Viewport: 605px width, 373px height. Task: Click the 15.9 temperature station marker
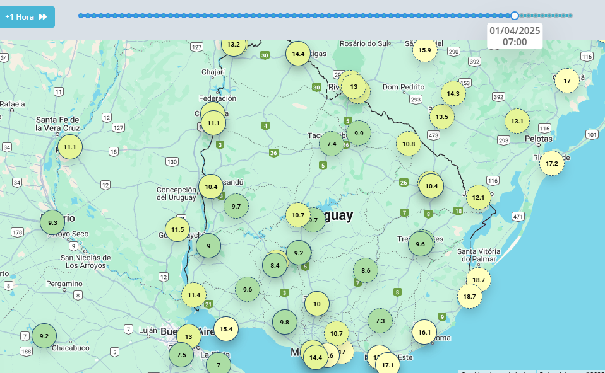pos(425,50)
